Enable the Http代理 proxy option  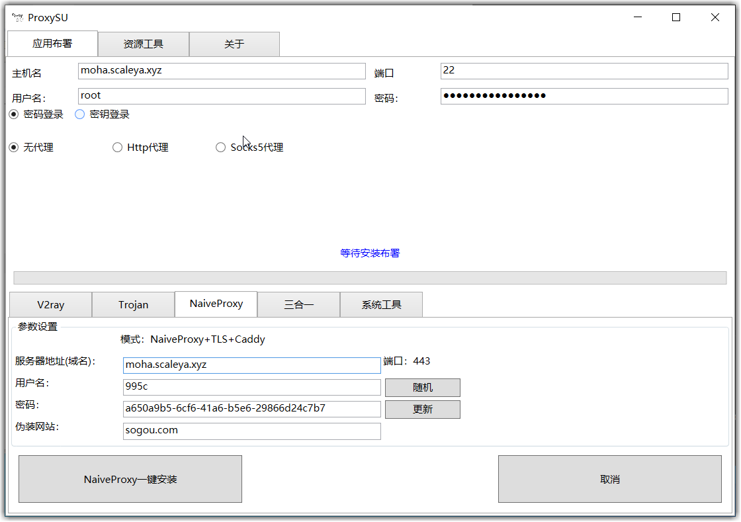point(117,147)
